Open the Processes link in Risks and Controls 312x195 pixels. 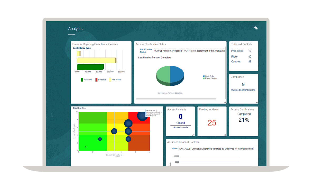tap(237, 51)
